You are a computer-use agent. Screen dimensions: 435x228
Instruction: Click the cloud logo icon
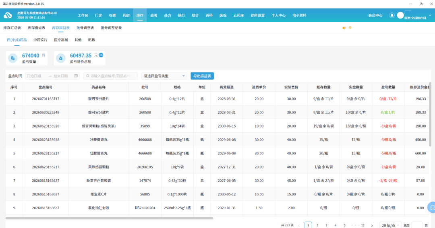pyautogui.click(x=8, y=15)
